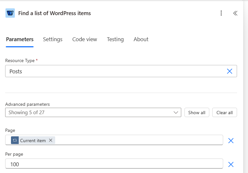Screen dimensions: 248x173
Task: Click the 'Advanced parameters' label
Action: tap(27, 104)
